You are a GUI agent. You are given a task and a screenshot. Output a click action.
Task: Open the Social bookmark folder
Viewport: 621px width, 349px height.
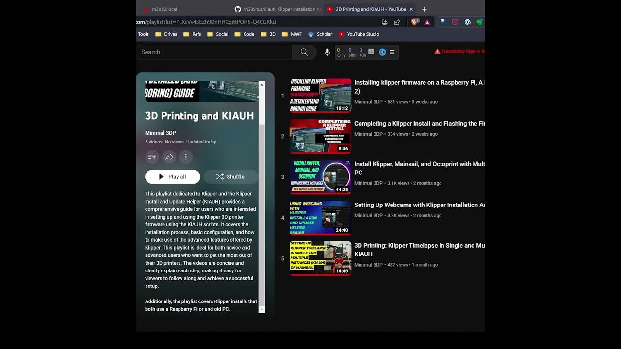point(217,34)
